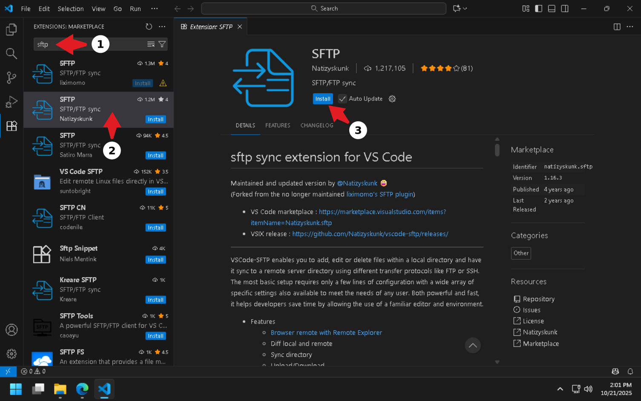Open Run and Debug view

11,102
